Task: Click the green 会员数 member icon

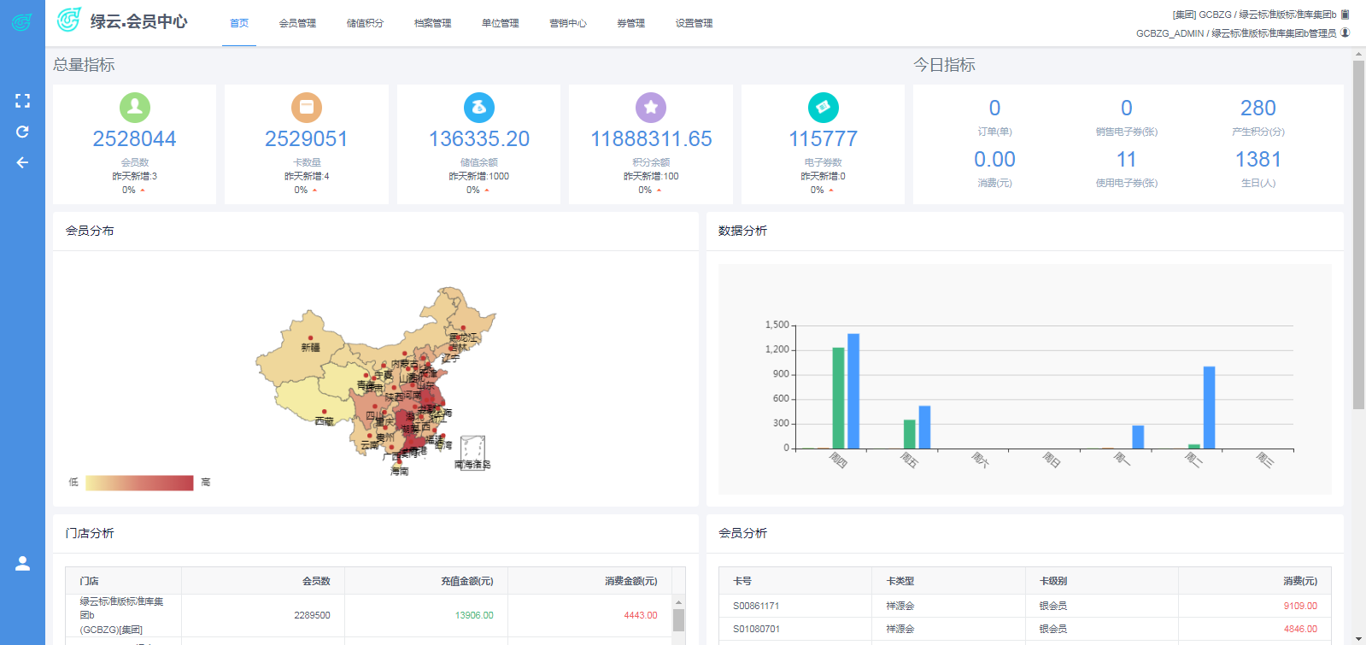Action: [x=134, y=108]
